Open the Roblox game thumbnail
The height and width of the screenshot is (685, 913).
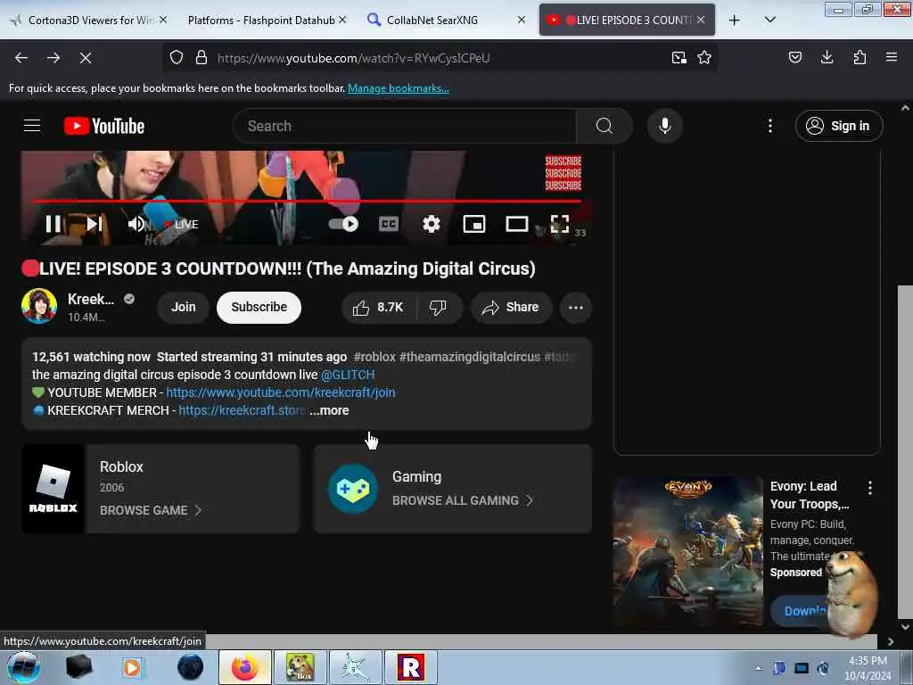click(53, 489)
